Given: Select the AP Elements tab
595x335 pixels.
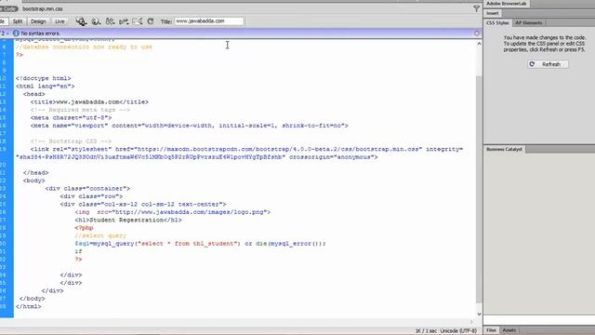Looking at the screenshot, I should point(529,22).
